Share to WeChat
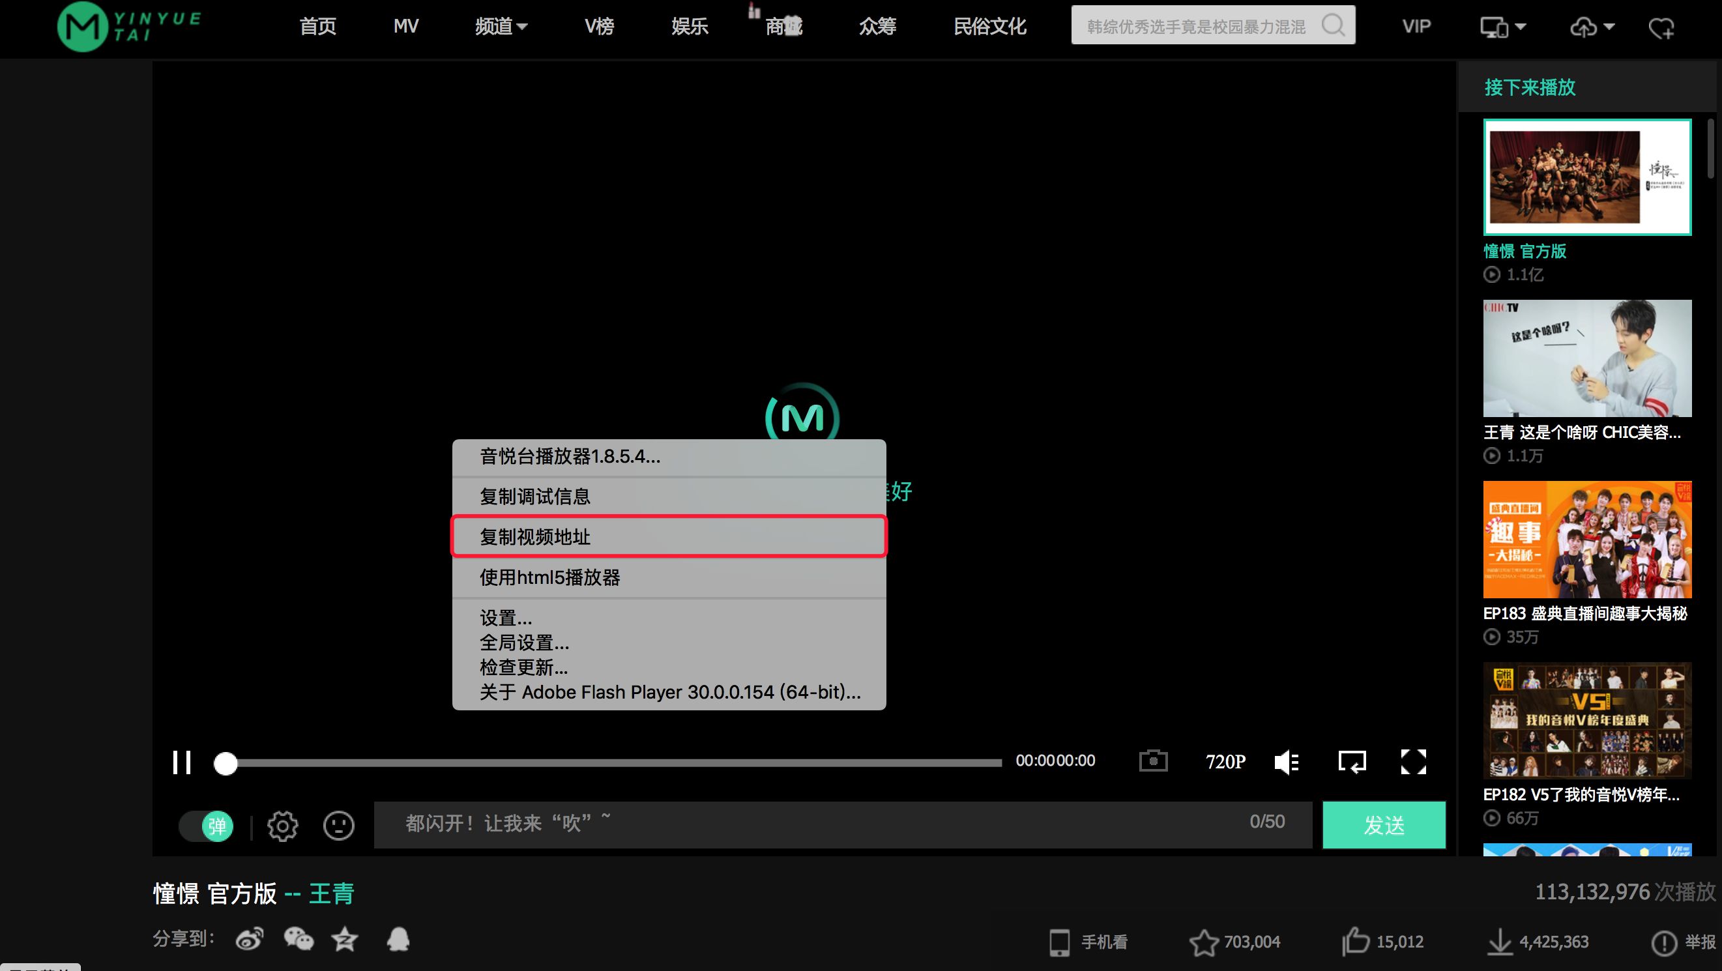Viewport: 1722px width, 971px height. pos(298,940)
